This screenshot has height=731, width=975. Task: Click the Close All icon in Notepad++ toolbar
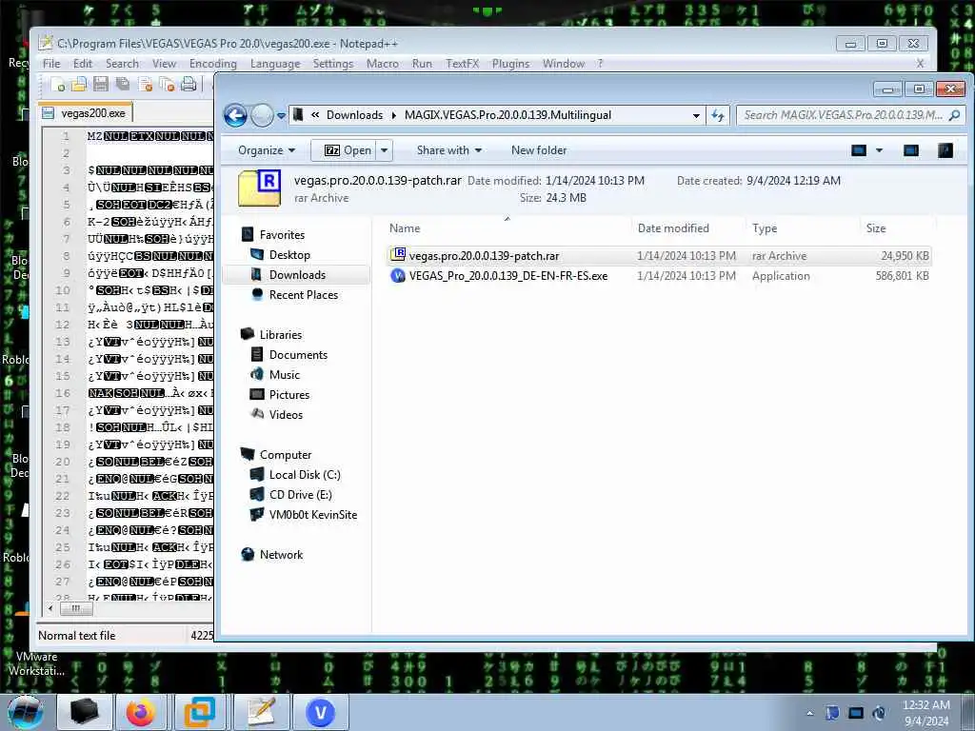tap(167, 84)
